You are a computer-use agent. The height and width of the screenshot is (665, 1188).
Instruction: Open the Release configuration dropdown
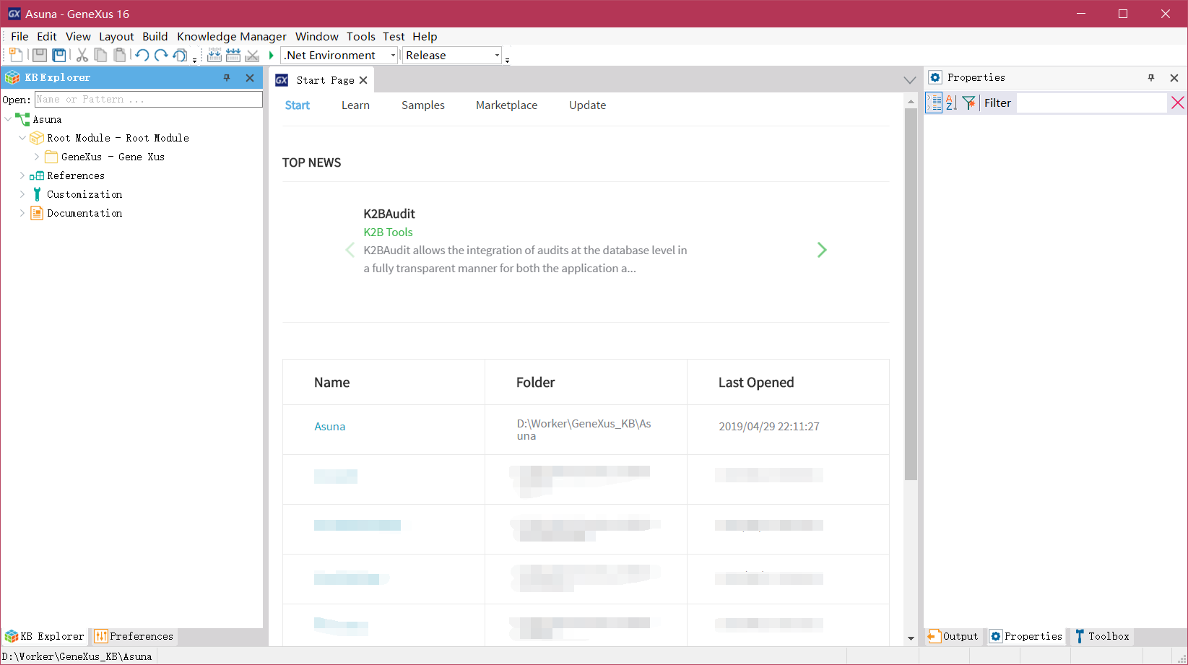[497, 56]
